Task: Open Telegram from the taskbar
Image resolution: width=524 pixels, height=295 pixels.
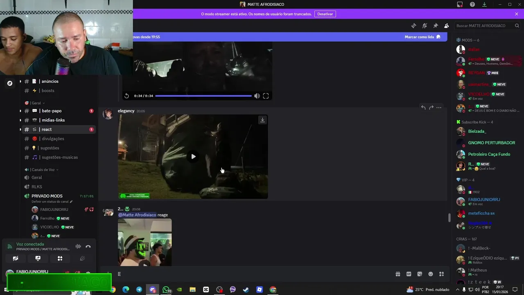Action: click(x=139, y=290)
